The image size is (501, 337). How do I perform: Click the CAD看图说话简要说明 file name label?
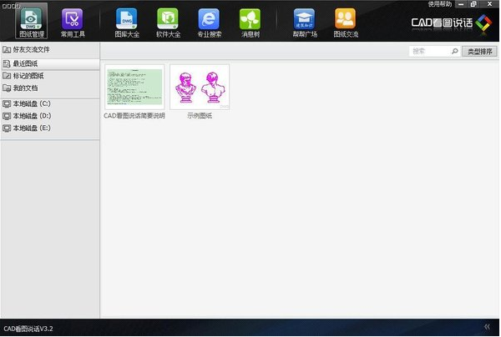tap(134, 116)
